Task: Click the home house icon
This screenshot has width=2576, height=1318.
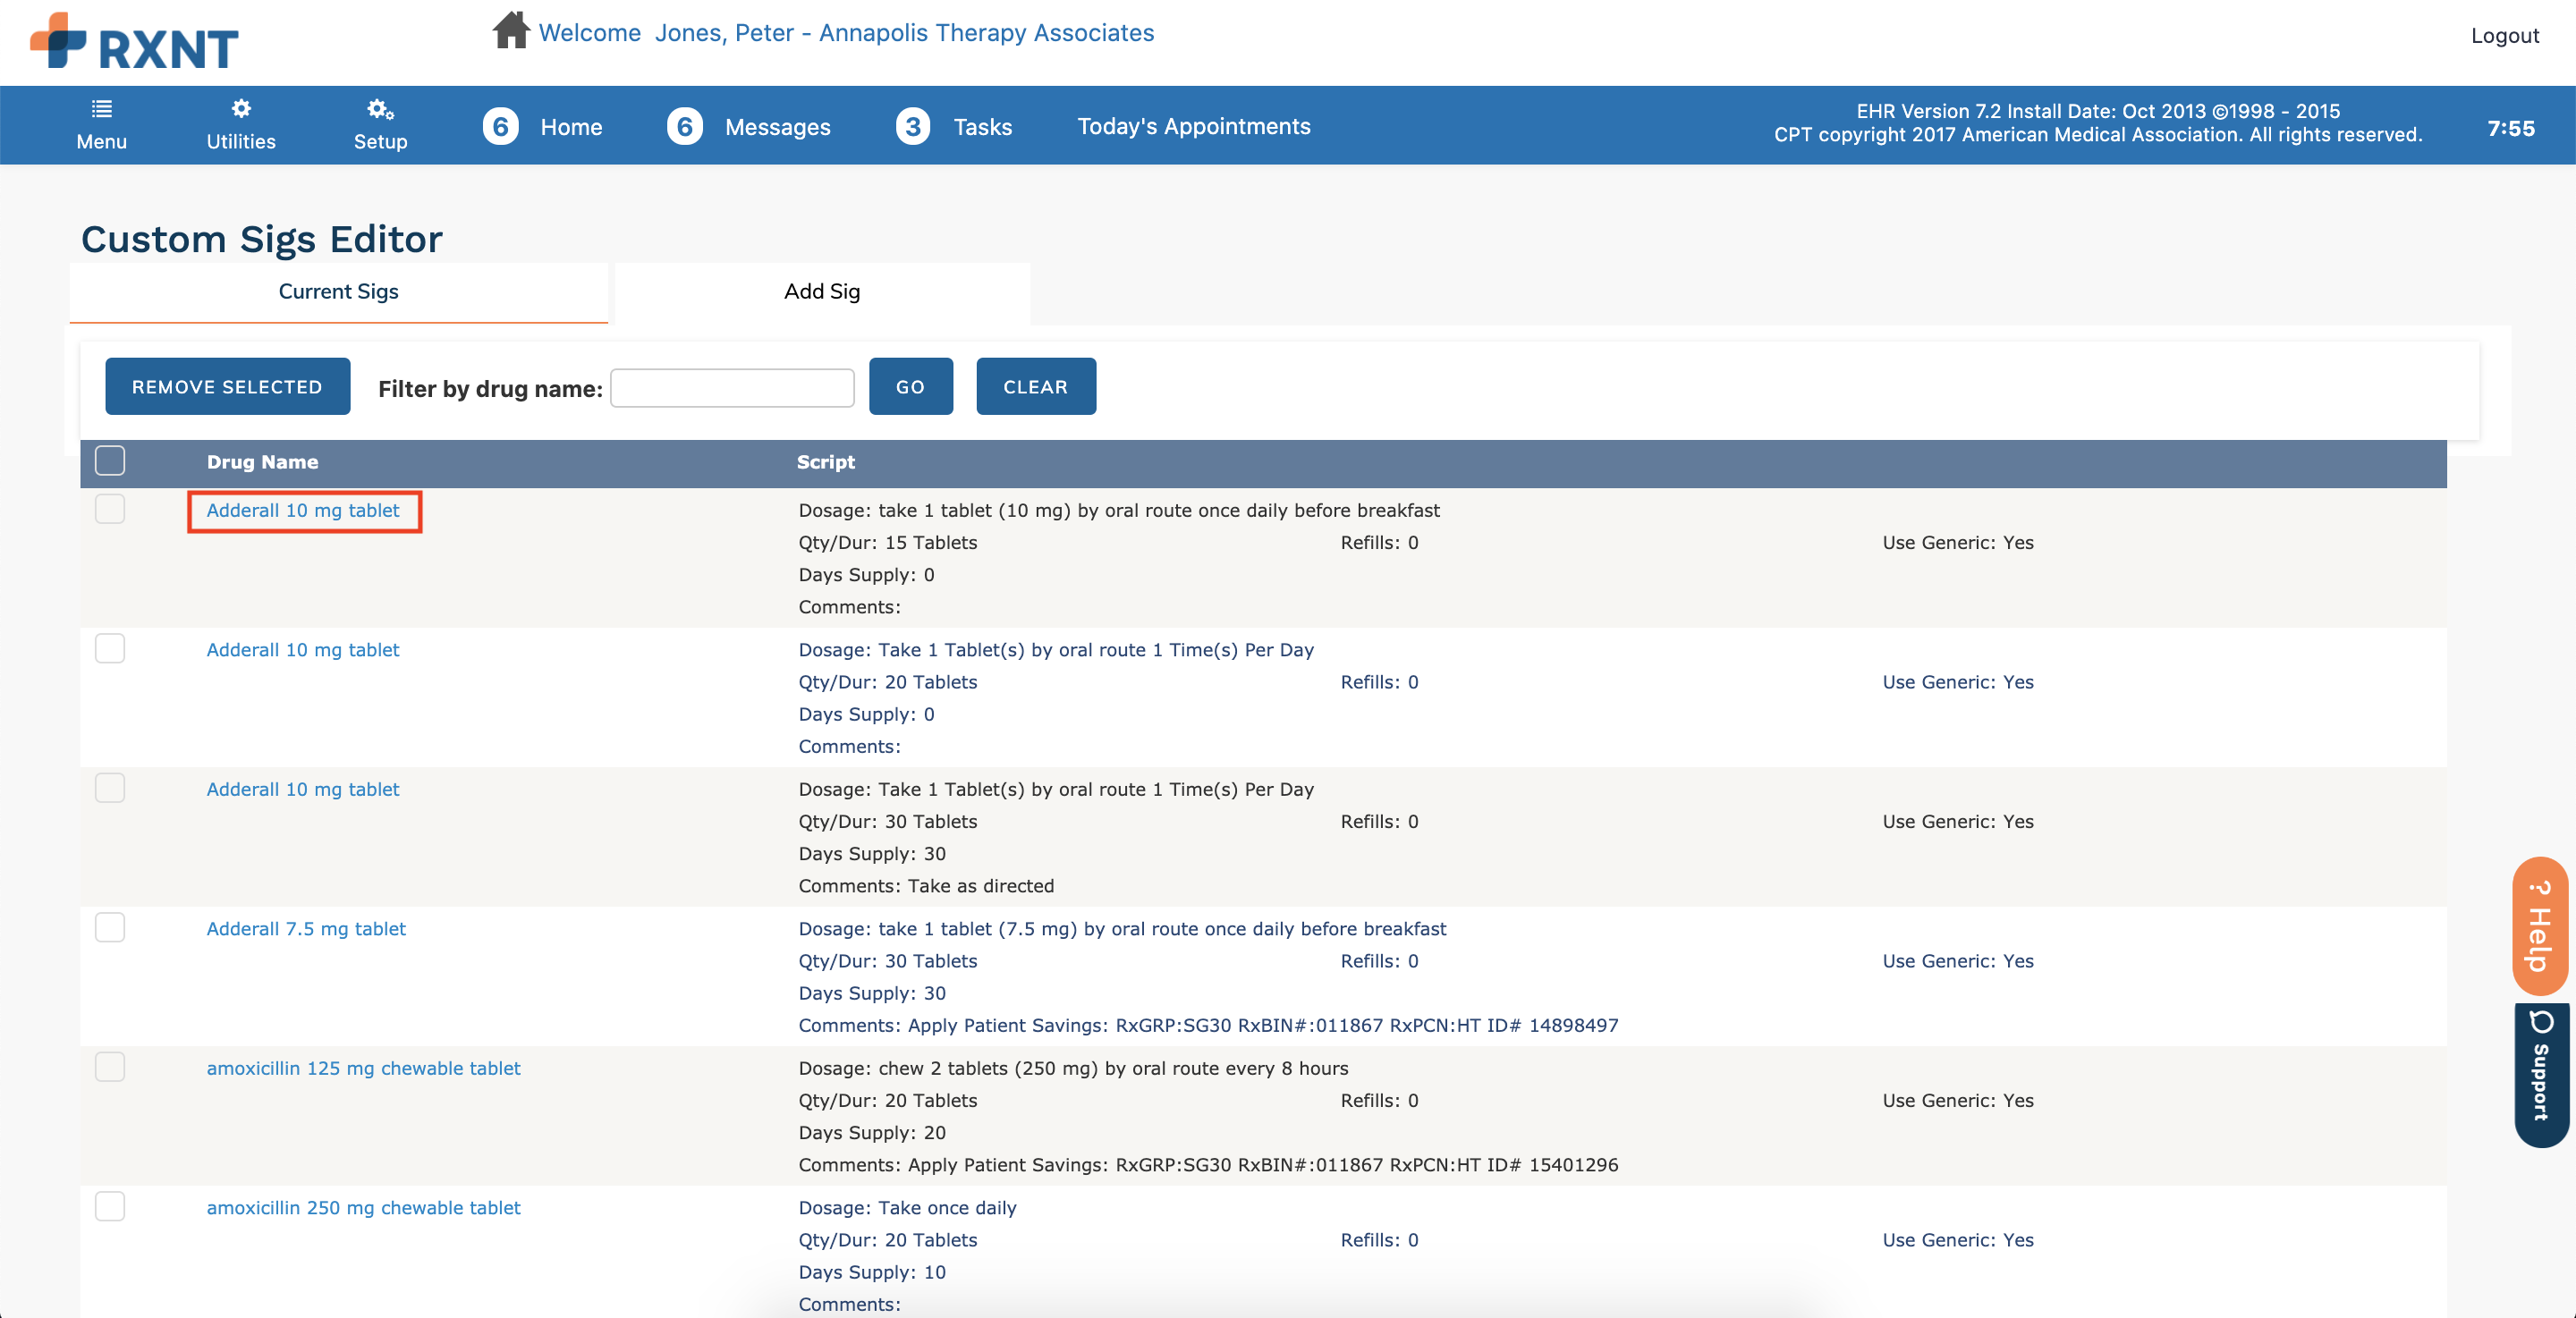Action: click(511, 30)
